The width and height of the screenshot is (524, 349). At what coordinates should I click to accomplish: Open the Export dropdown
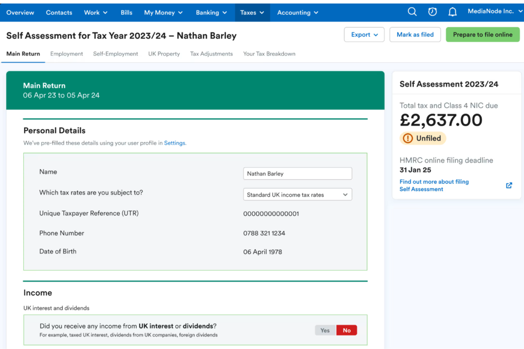pyautogui.click(x=364, y=35)
